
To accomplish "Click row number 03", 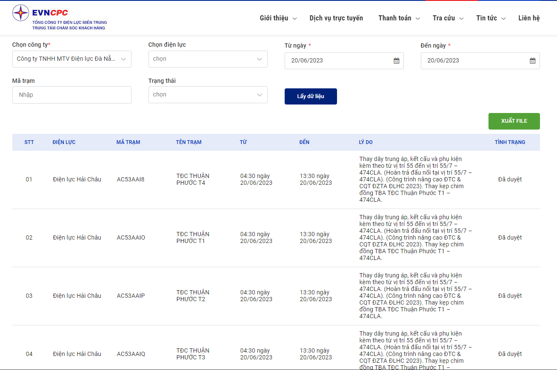I will pyautogui.click(x=29, y=296).
